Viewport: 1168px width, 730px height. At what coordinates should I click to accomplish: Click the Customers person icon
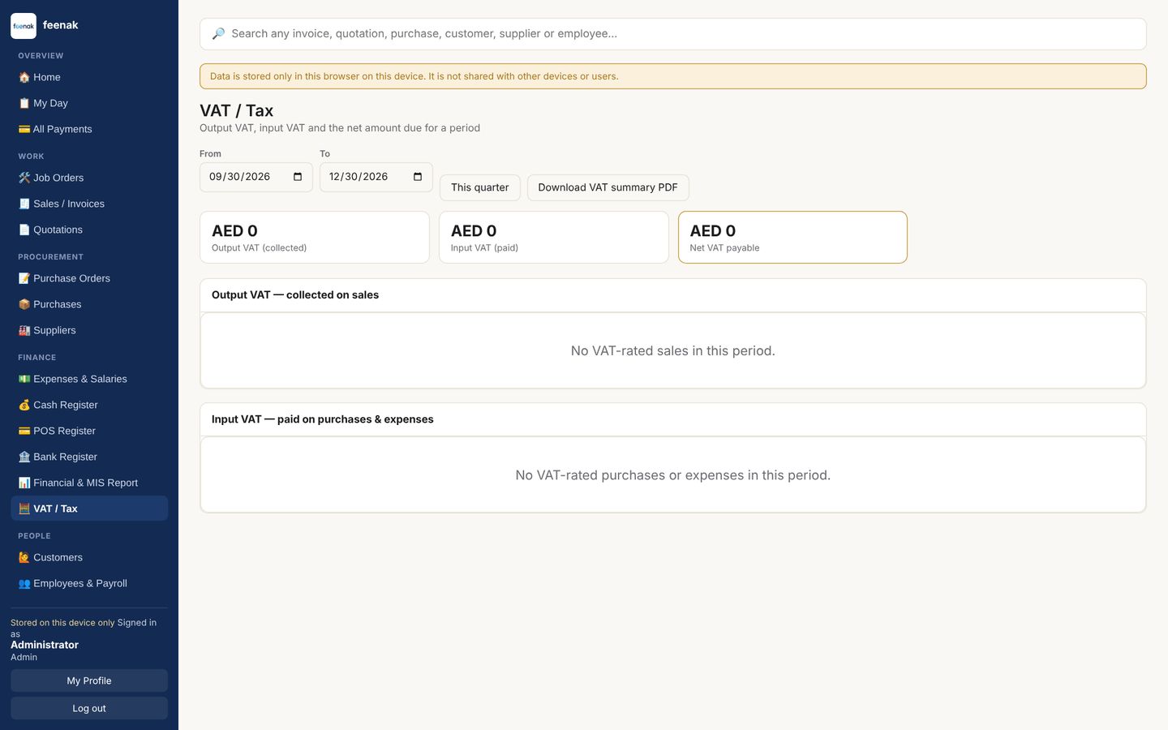coord(24,557)
